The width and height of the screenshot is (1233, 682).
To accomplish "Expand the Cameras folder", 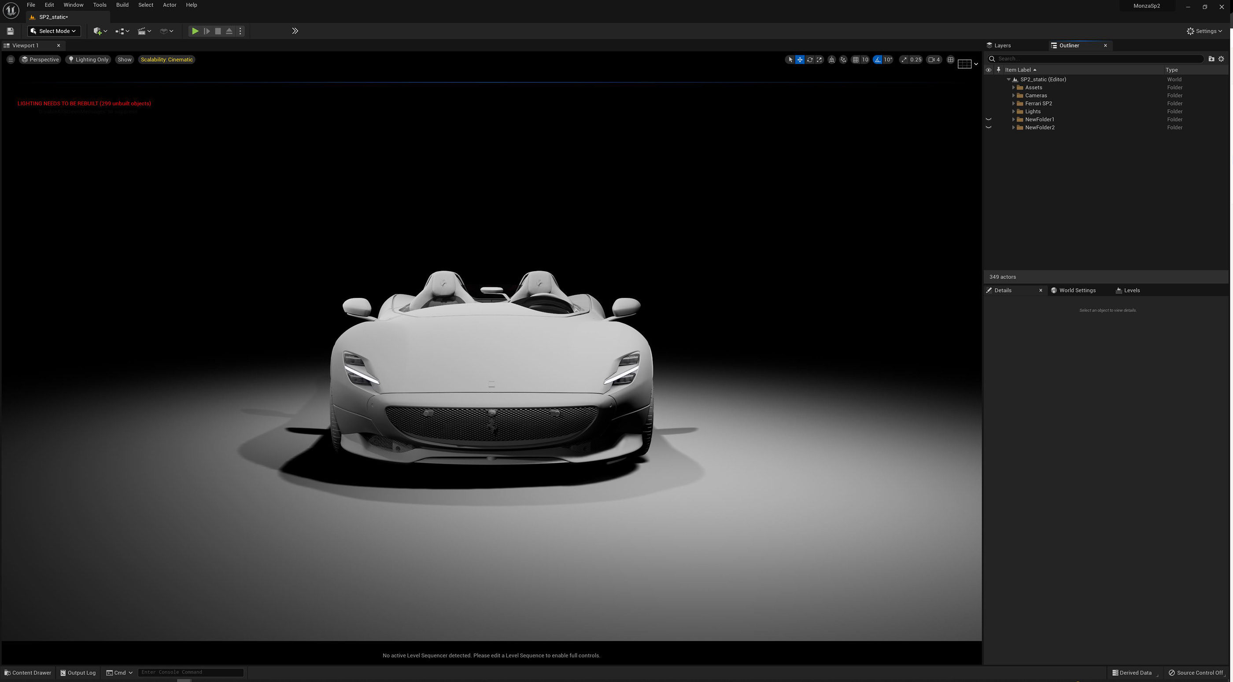I will coord(1013,95).
